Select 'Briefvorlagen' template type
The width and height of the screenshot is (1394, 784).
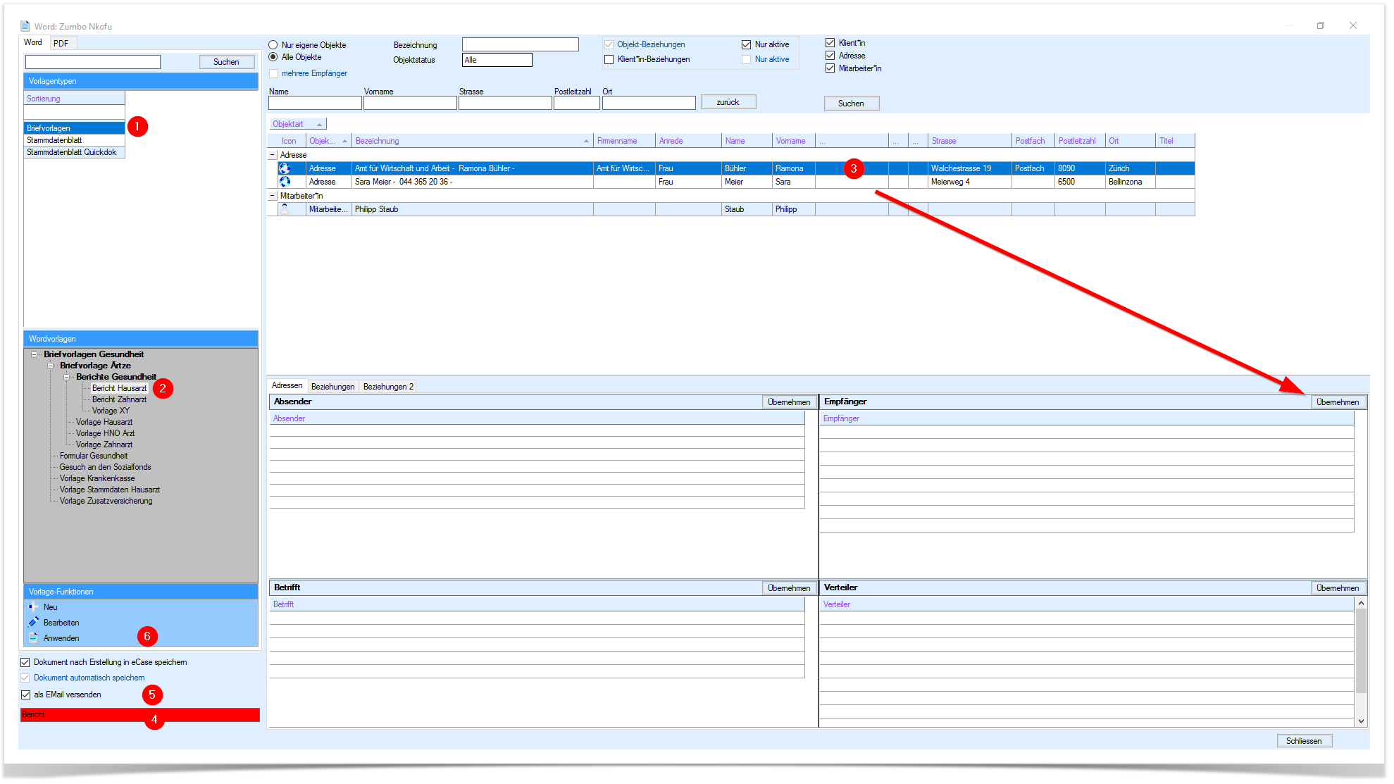point(74,128)
